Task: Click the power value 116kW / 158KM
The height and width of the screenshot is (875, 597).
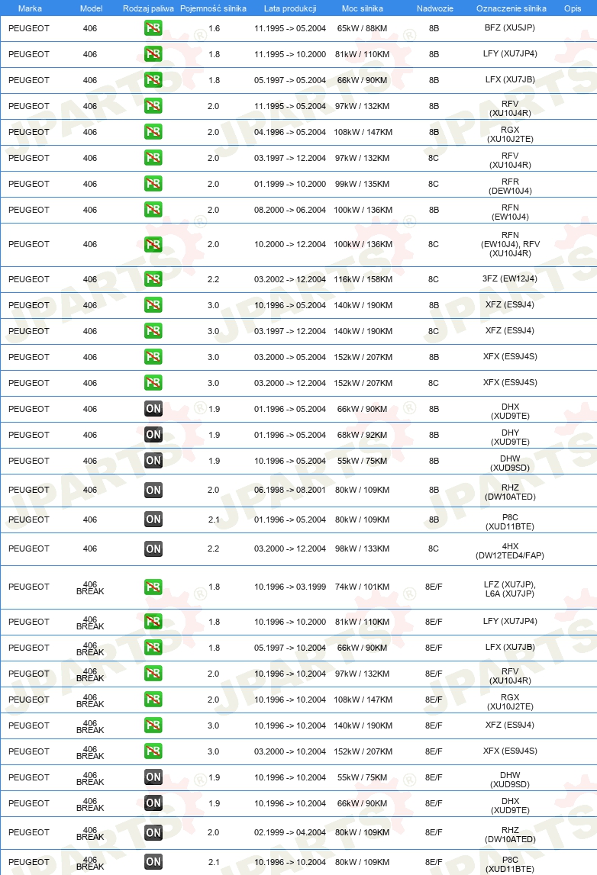Action: (363, 279)
